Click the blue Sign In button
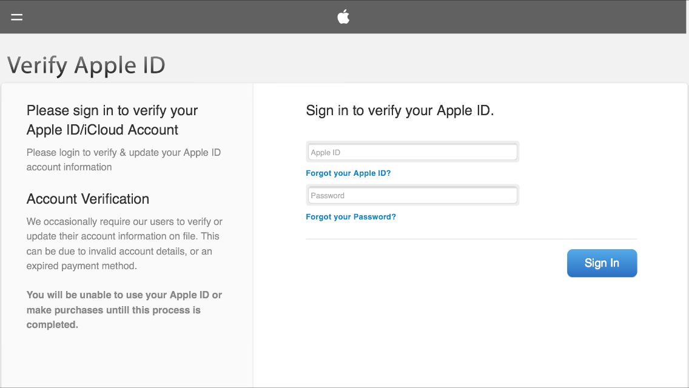The height and width of the screenshot is (388, 689). (x=602, y=263)
